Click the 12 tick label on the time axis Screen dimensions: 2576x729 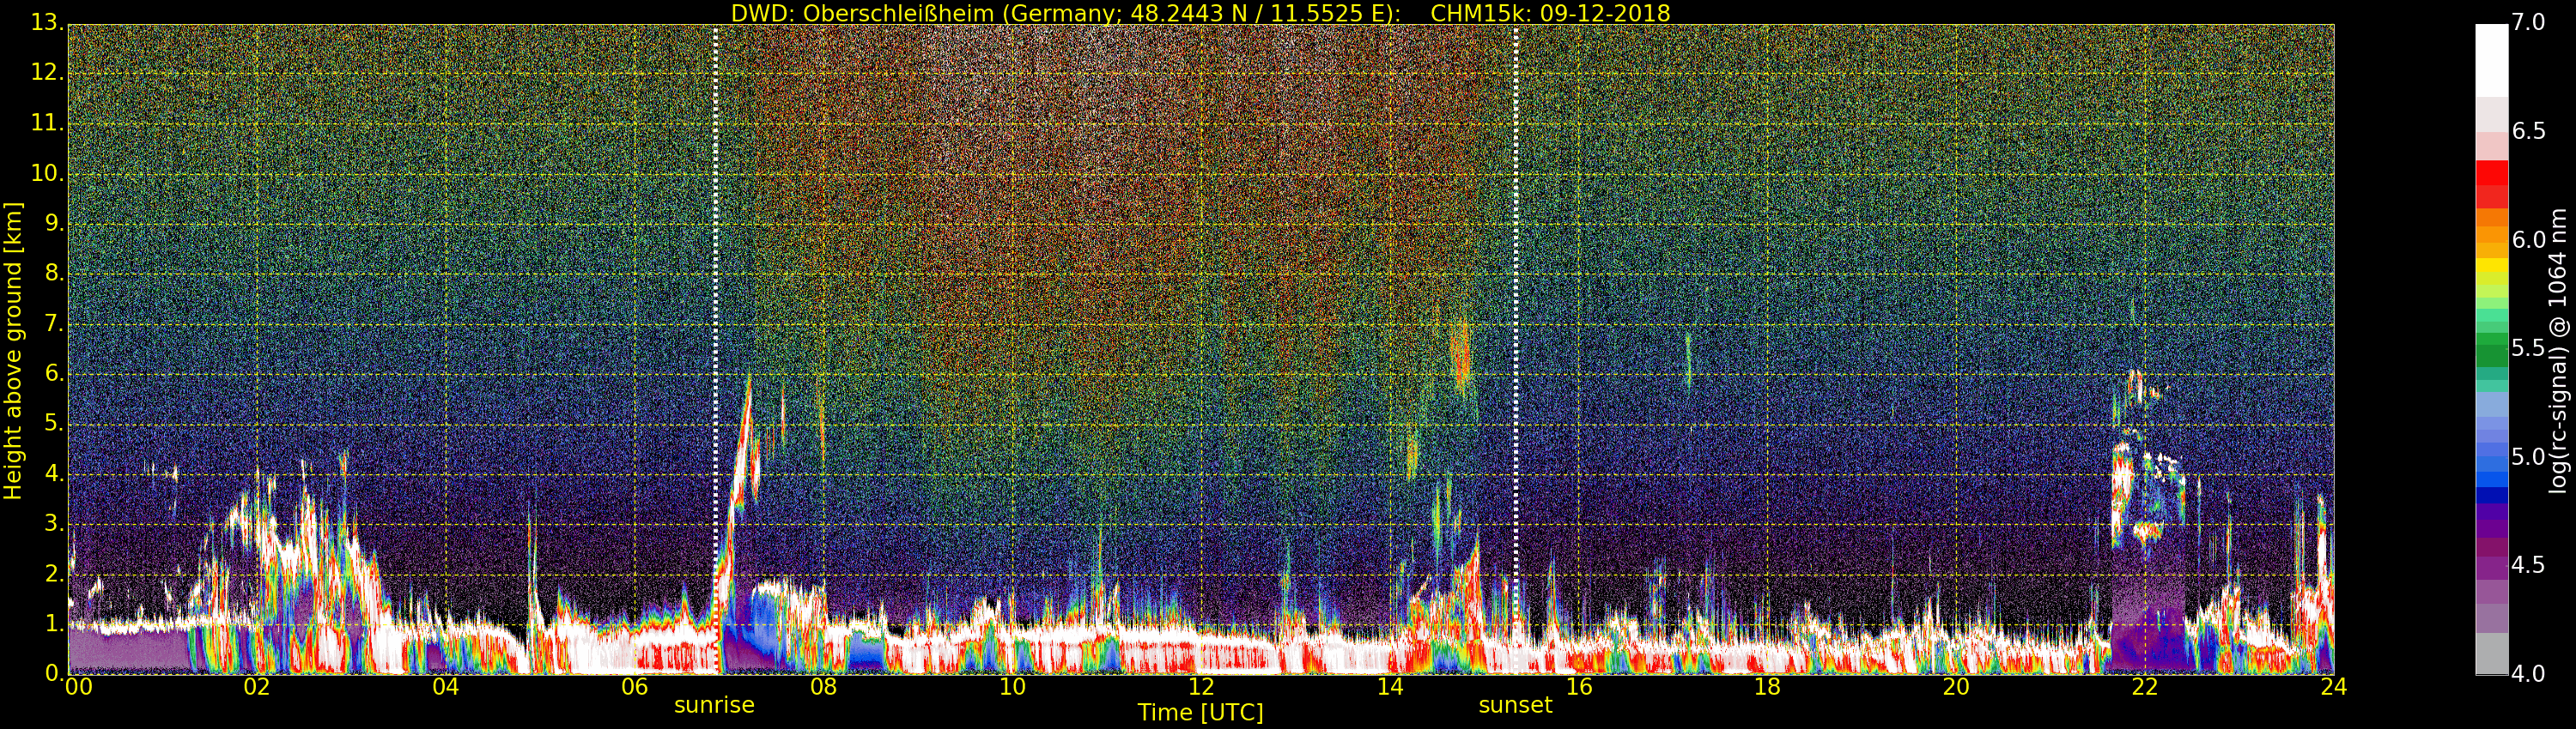tap(1201, 687)
